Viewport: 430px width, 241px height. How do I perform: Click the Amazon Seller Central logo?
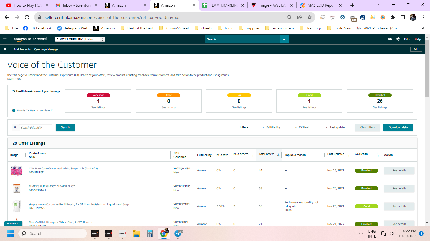click(31, 39)
